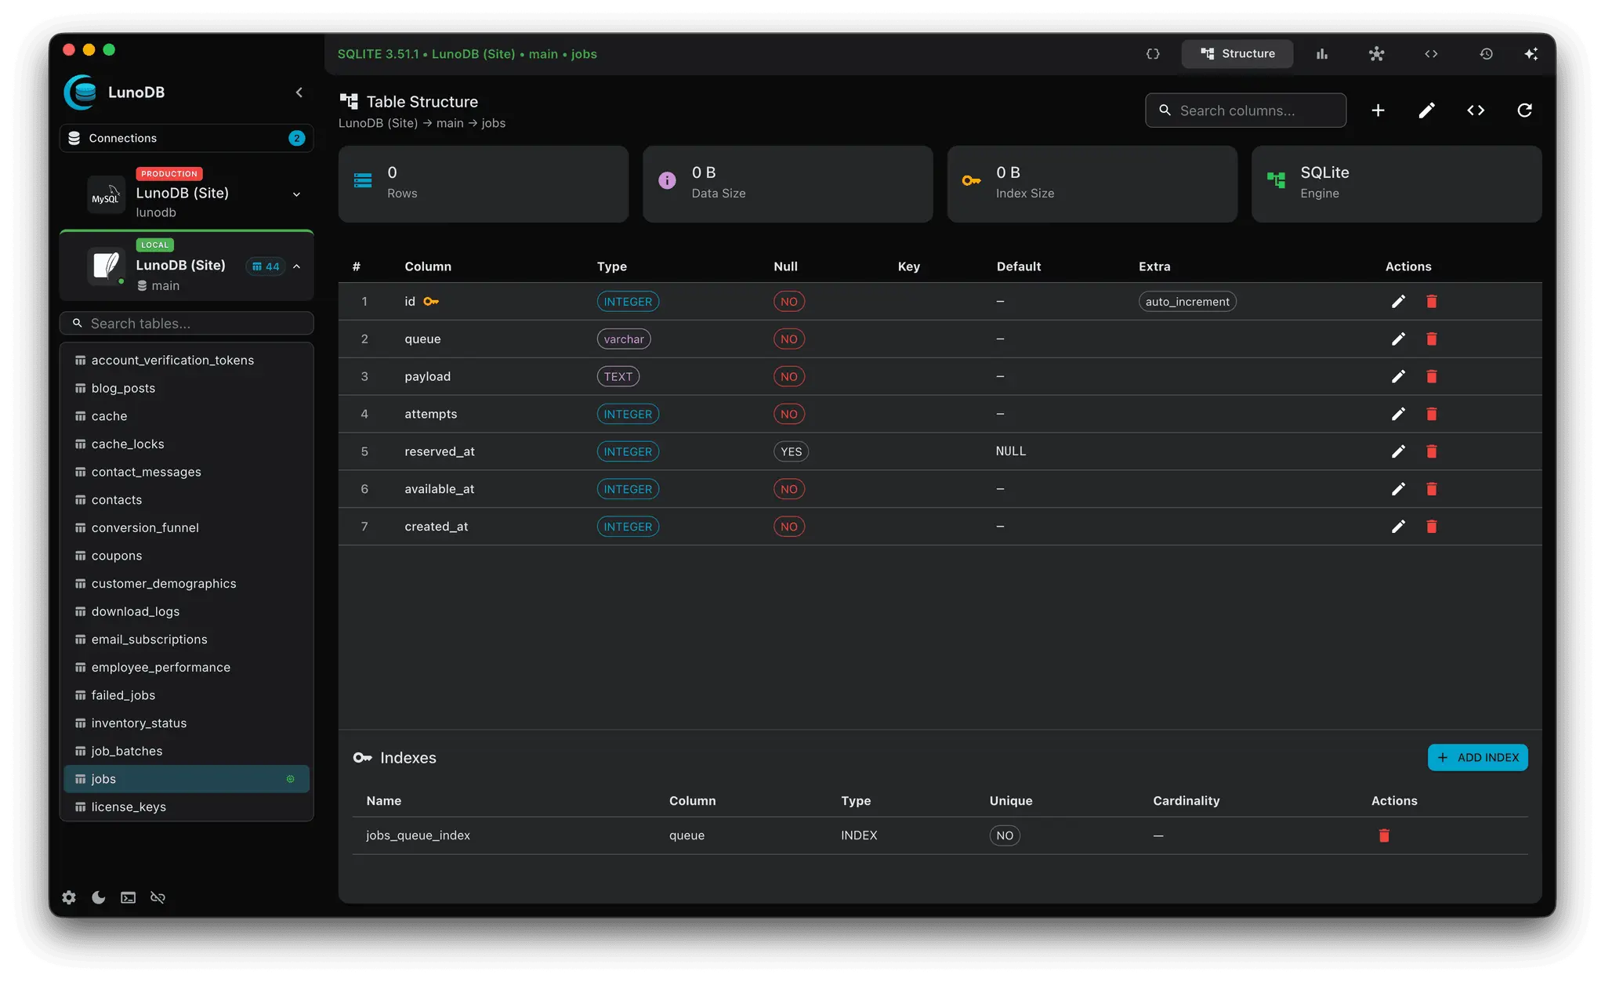Click the 44 tables badge on local connection
Screen dimensions: 1605x982
pos(266,266)
